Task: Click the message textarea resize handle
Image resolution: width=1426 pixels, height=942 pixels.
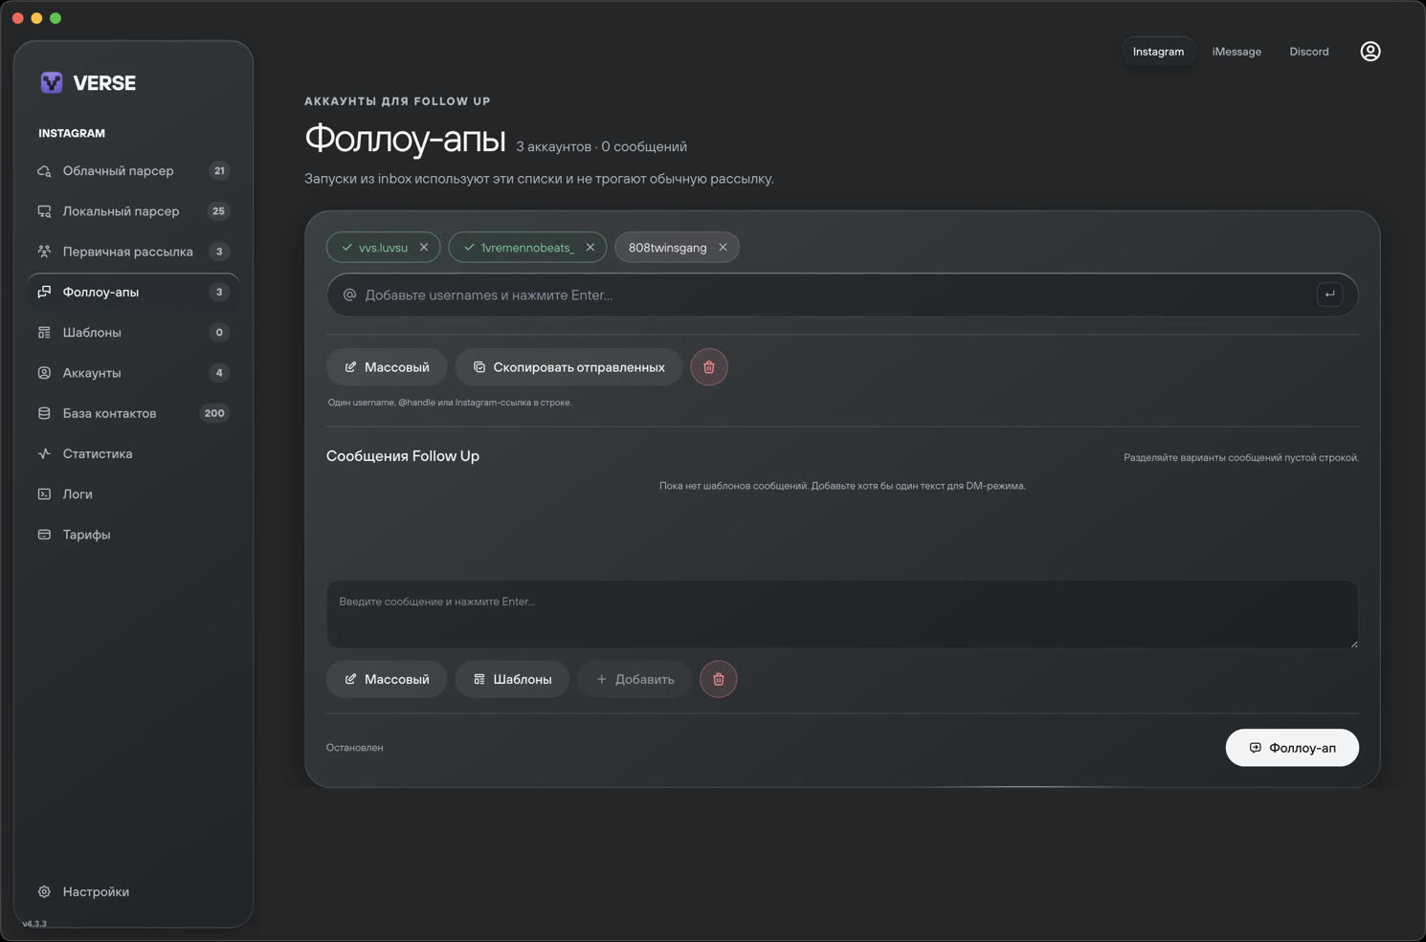Action: pyautogui.click(x=1353, y=644)
